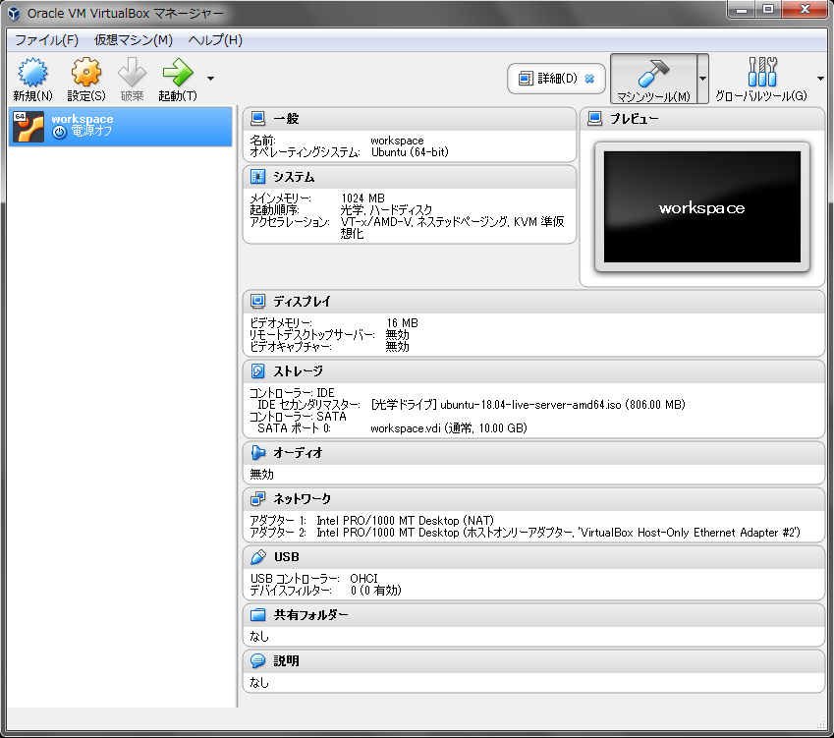Viewport: 834px width, 738px height.
Task: Click the USB plug icon
Action: click(x=258, y=556)
